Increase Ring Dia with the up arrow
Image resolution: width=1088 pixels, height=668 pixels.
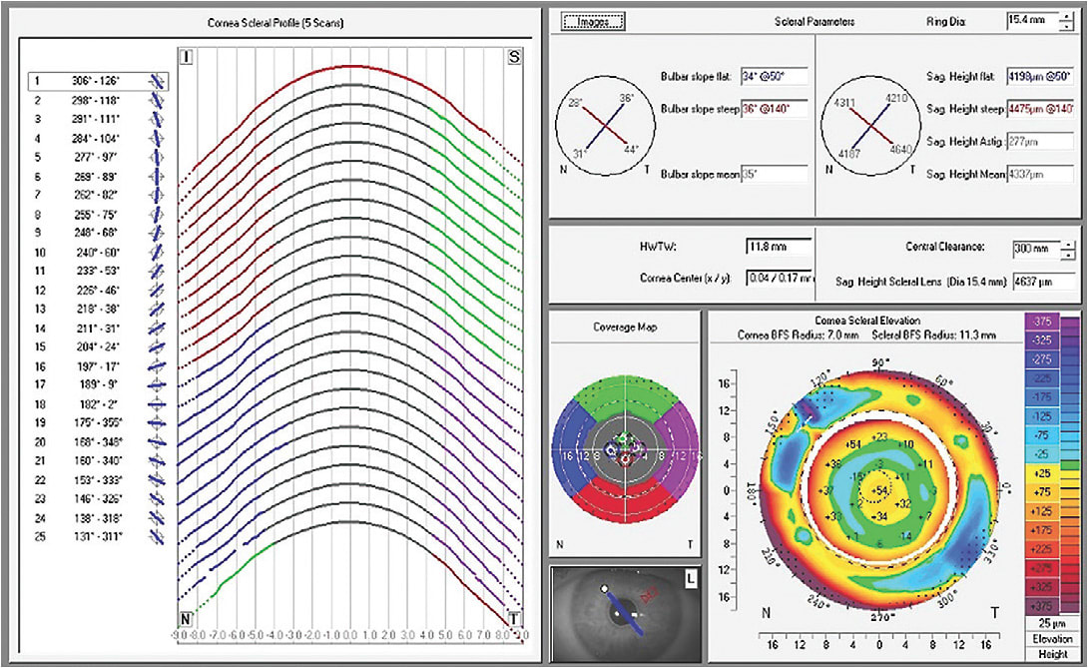pyautogui.click(x=1066, y=17)
